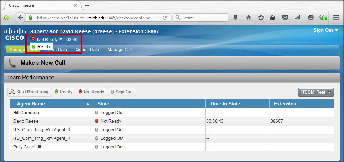Select Ready in the status dropdown list
This screenshot has width=344, height=162.
(x=41, y=46)
